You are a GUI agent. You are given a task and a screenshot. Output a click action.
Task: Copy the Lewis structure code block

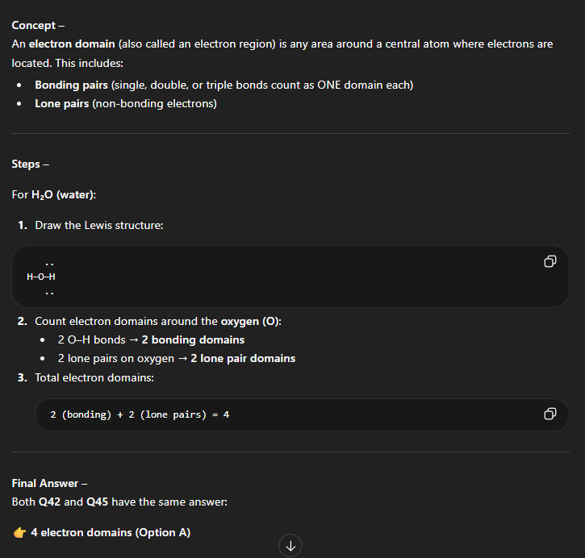[549, 261]
